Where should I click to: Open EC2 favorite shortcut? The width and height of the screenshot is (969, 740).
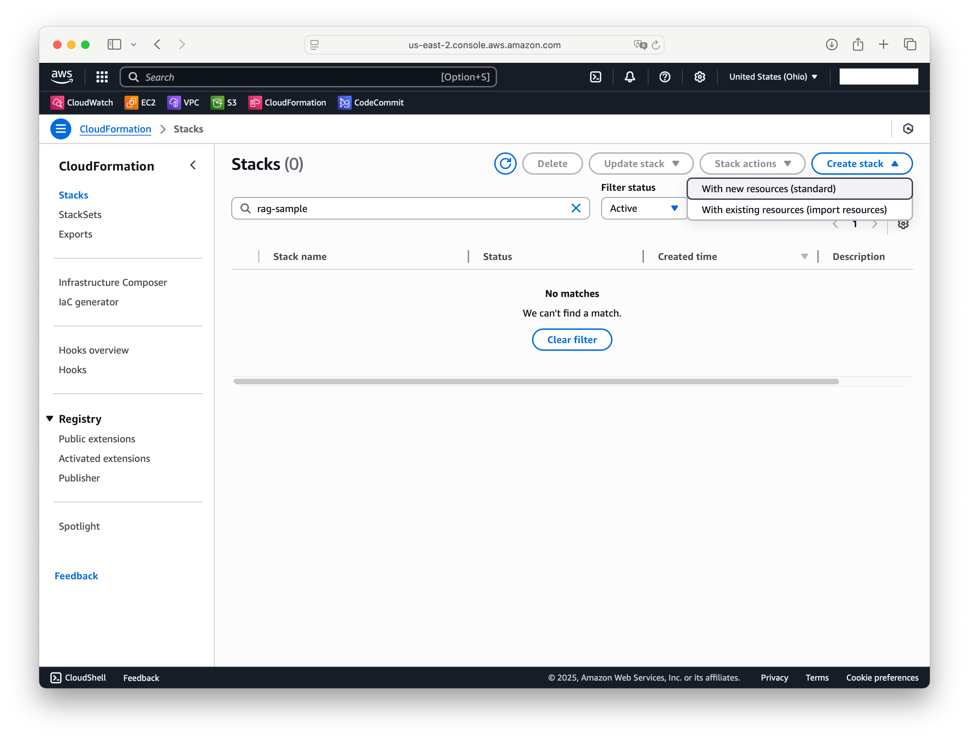[140, 103]
